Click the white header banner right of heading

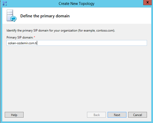(110, 16)
